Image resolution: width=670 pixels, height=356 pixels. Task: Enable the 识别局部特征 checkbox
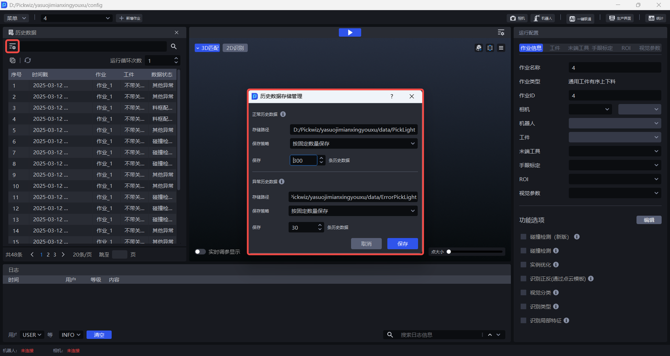[523, 320]
